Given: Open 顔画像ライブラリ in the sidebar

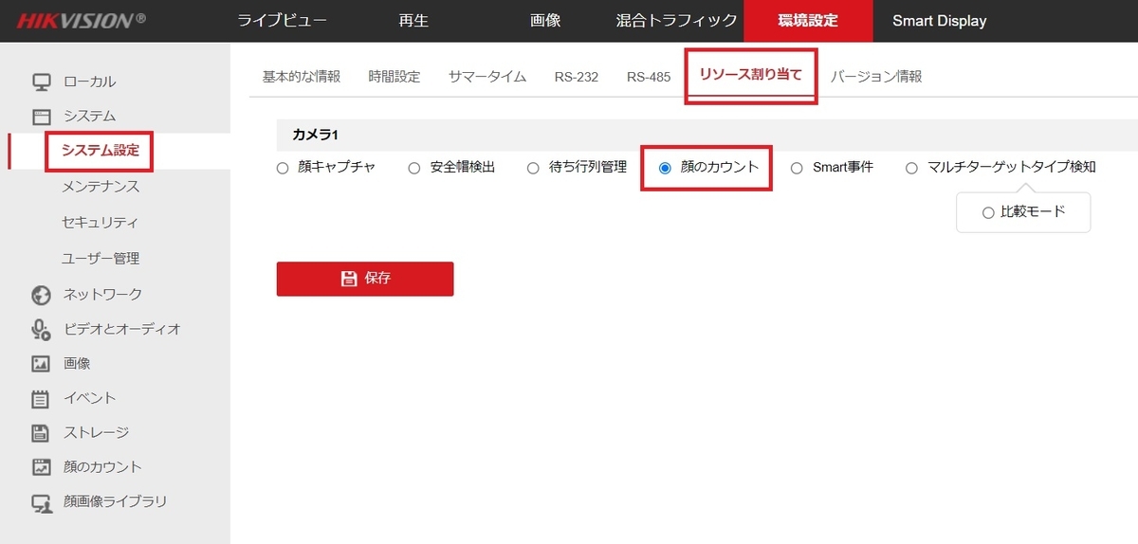Looking at the screenshot, I should click(x=116, y=501).
